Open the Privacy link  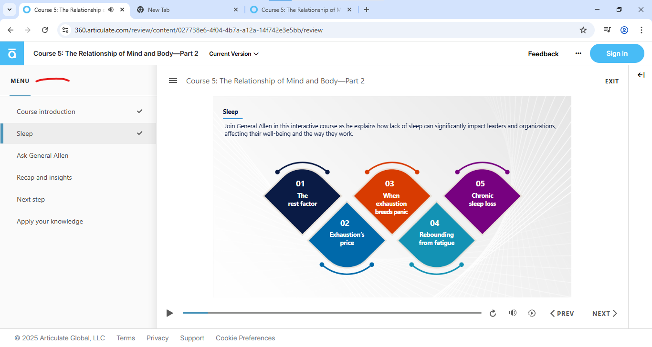point(158,338)
